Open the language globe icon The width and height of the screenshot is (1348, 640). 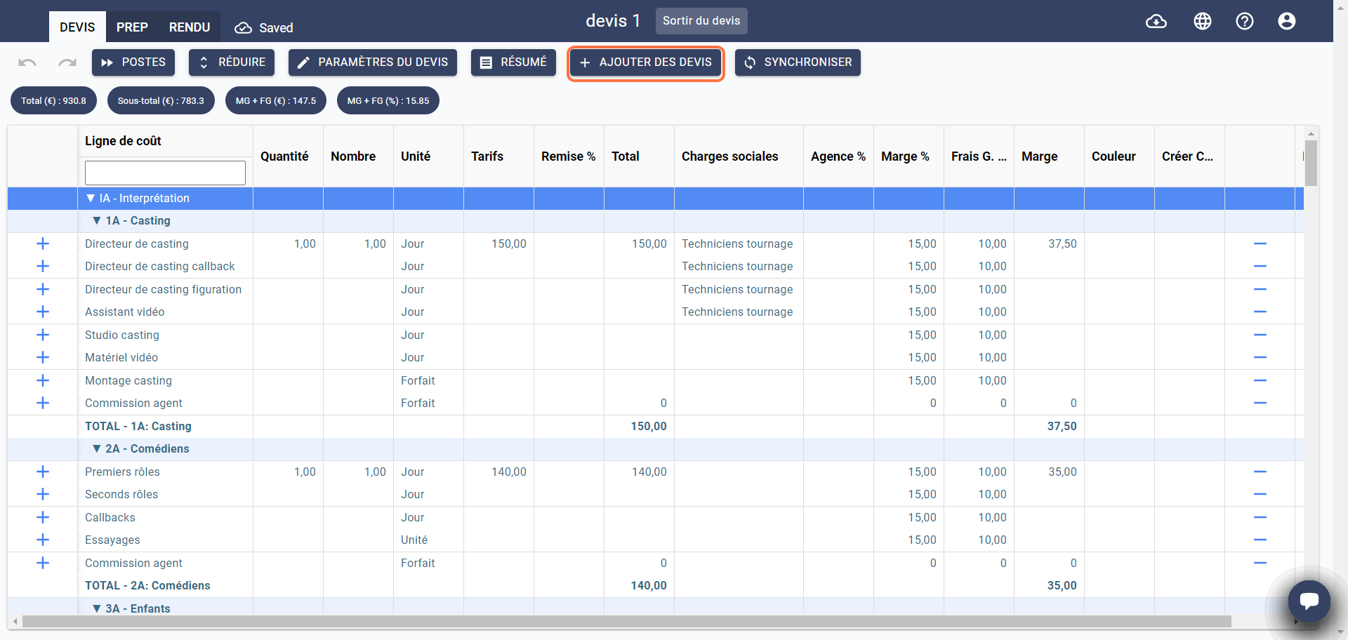tap(1203, 21)
